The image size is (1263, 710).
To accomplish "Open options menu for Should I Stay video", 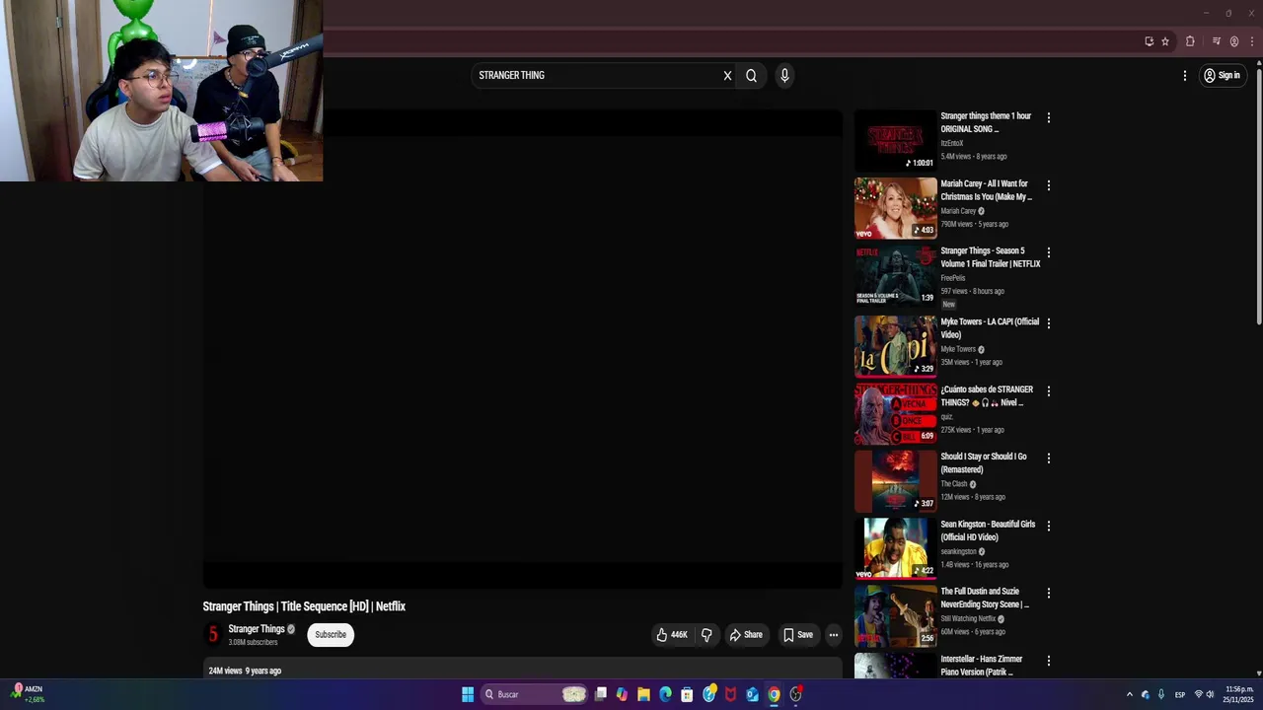I will (1048, 459).
